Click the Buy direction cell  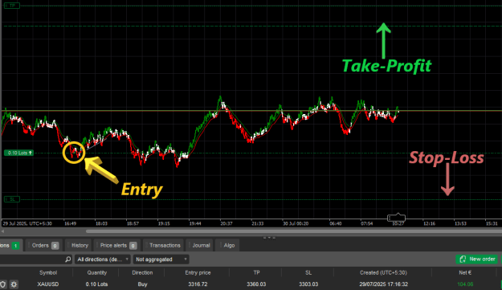(142, 284)
